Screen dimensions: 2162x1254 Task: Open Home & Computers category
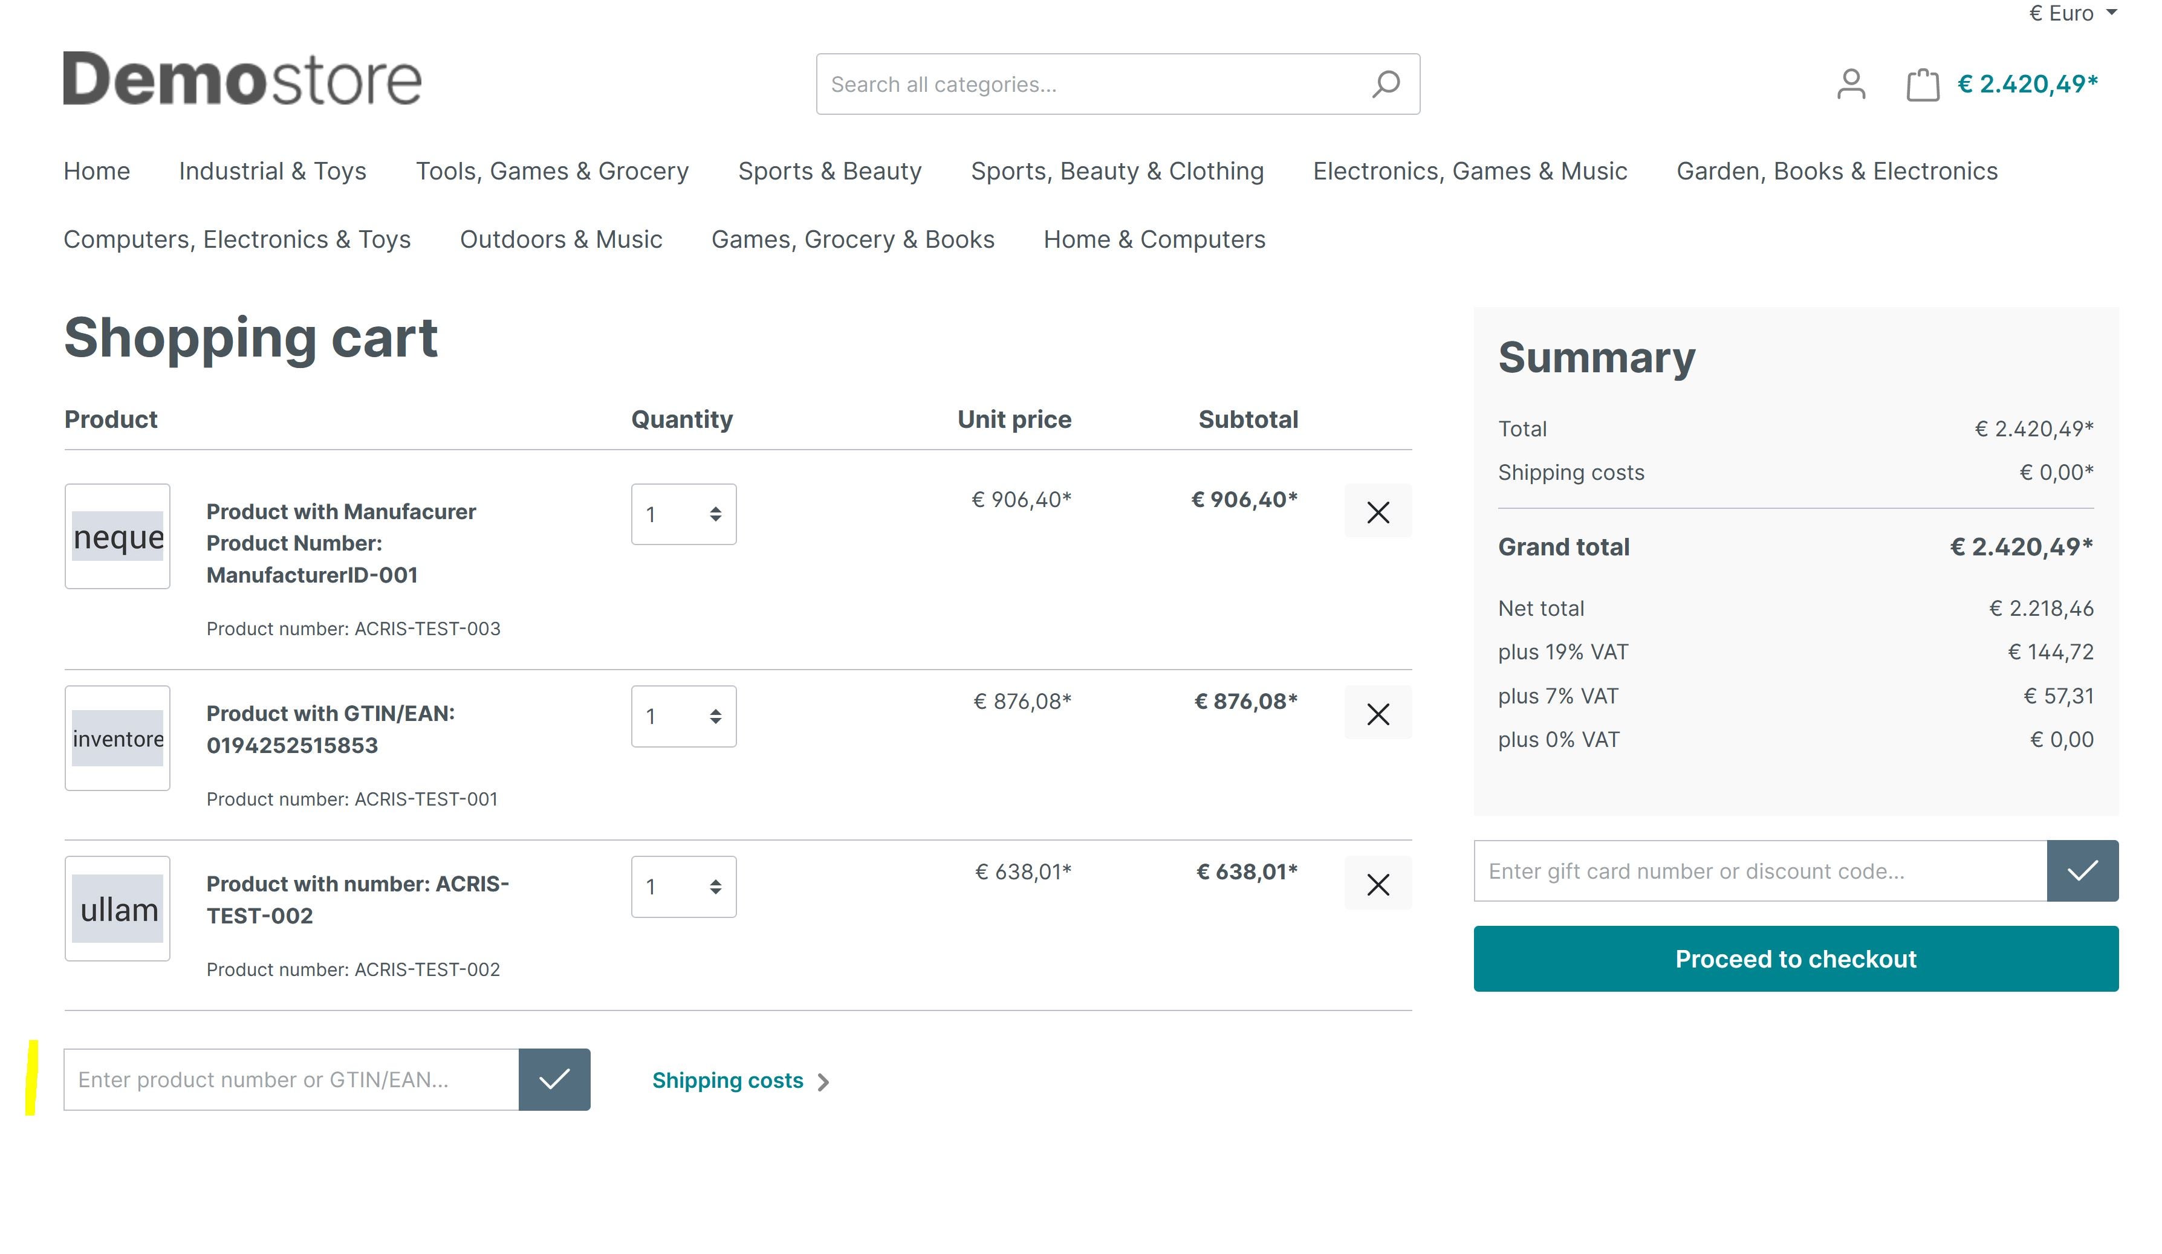tap(1154, 239)
